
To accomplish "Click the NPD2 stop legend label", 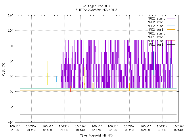I will pyautogui.click(x=156, y=22).
